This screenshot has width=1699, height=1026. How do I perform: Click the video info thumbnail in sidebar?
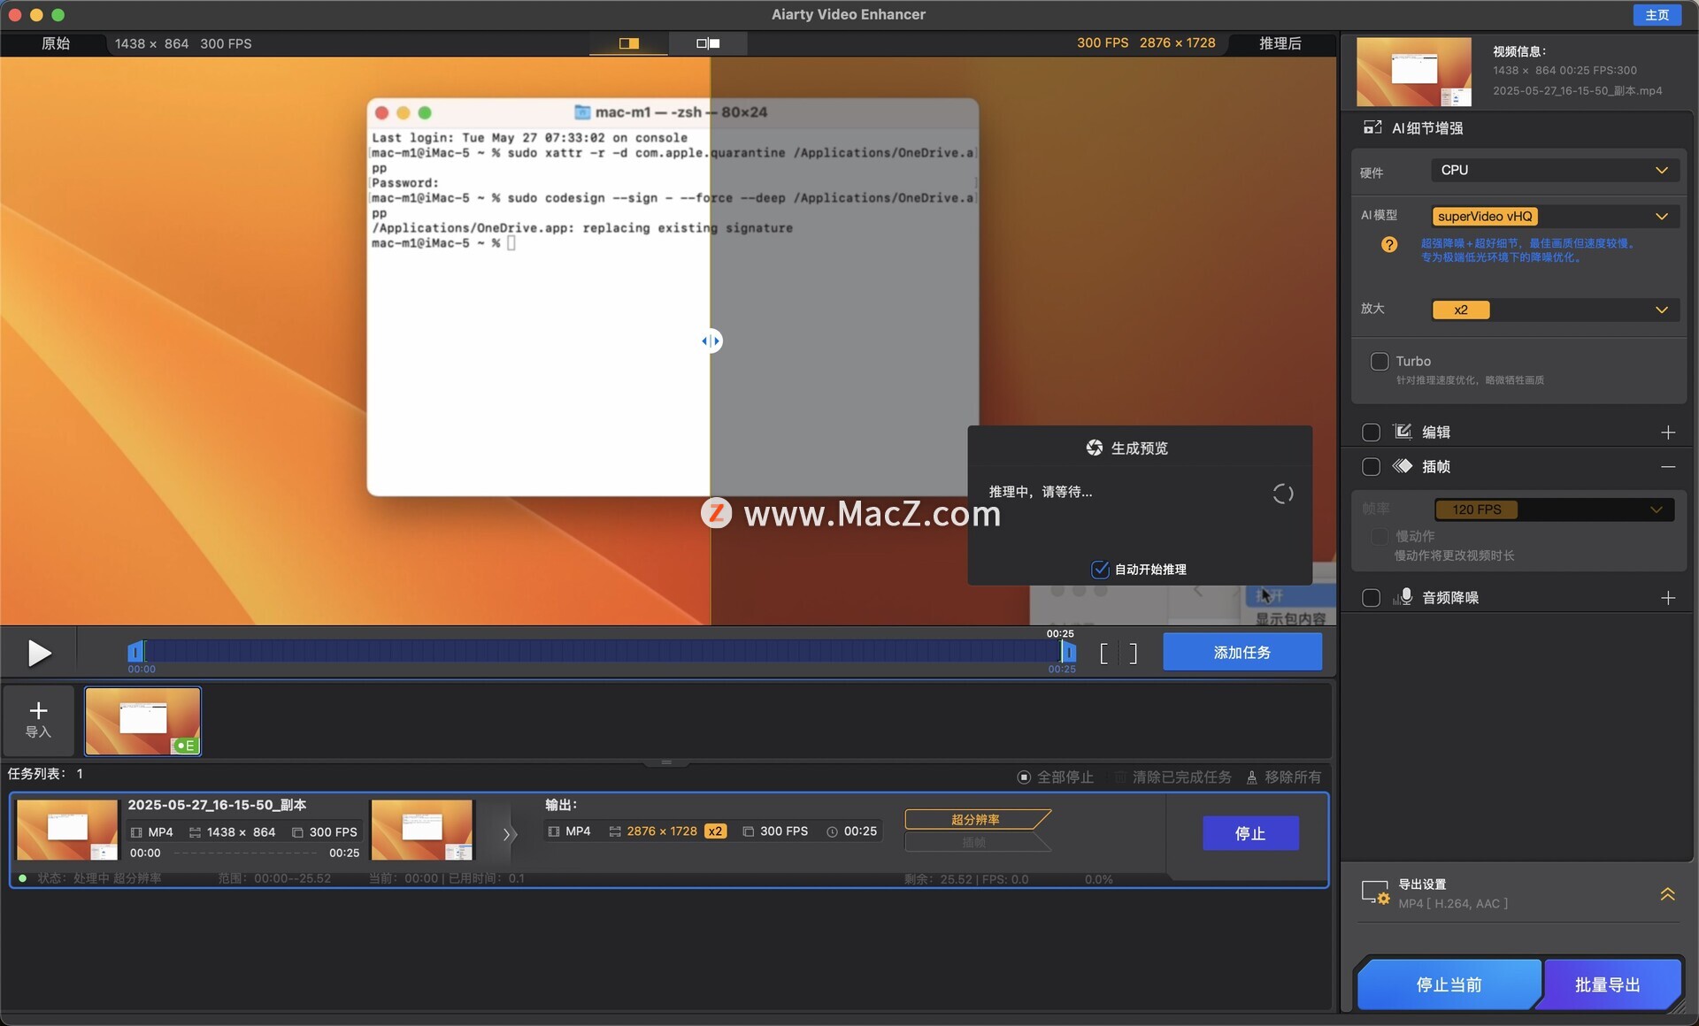pos(1414,72)
